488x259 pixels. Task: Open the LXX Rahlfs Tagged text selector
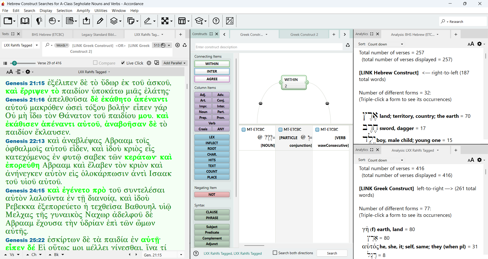[x=21, y=45]
